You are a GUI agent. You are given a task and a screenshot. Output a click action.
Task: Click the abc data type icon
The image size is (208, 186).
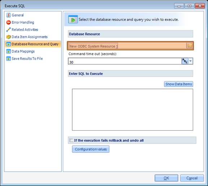185,61
